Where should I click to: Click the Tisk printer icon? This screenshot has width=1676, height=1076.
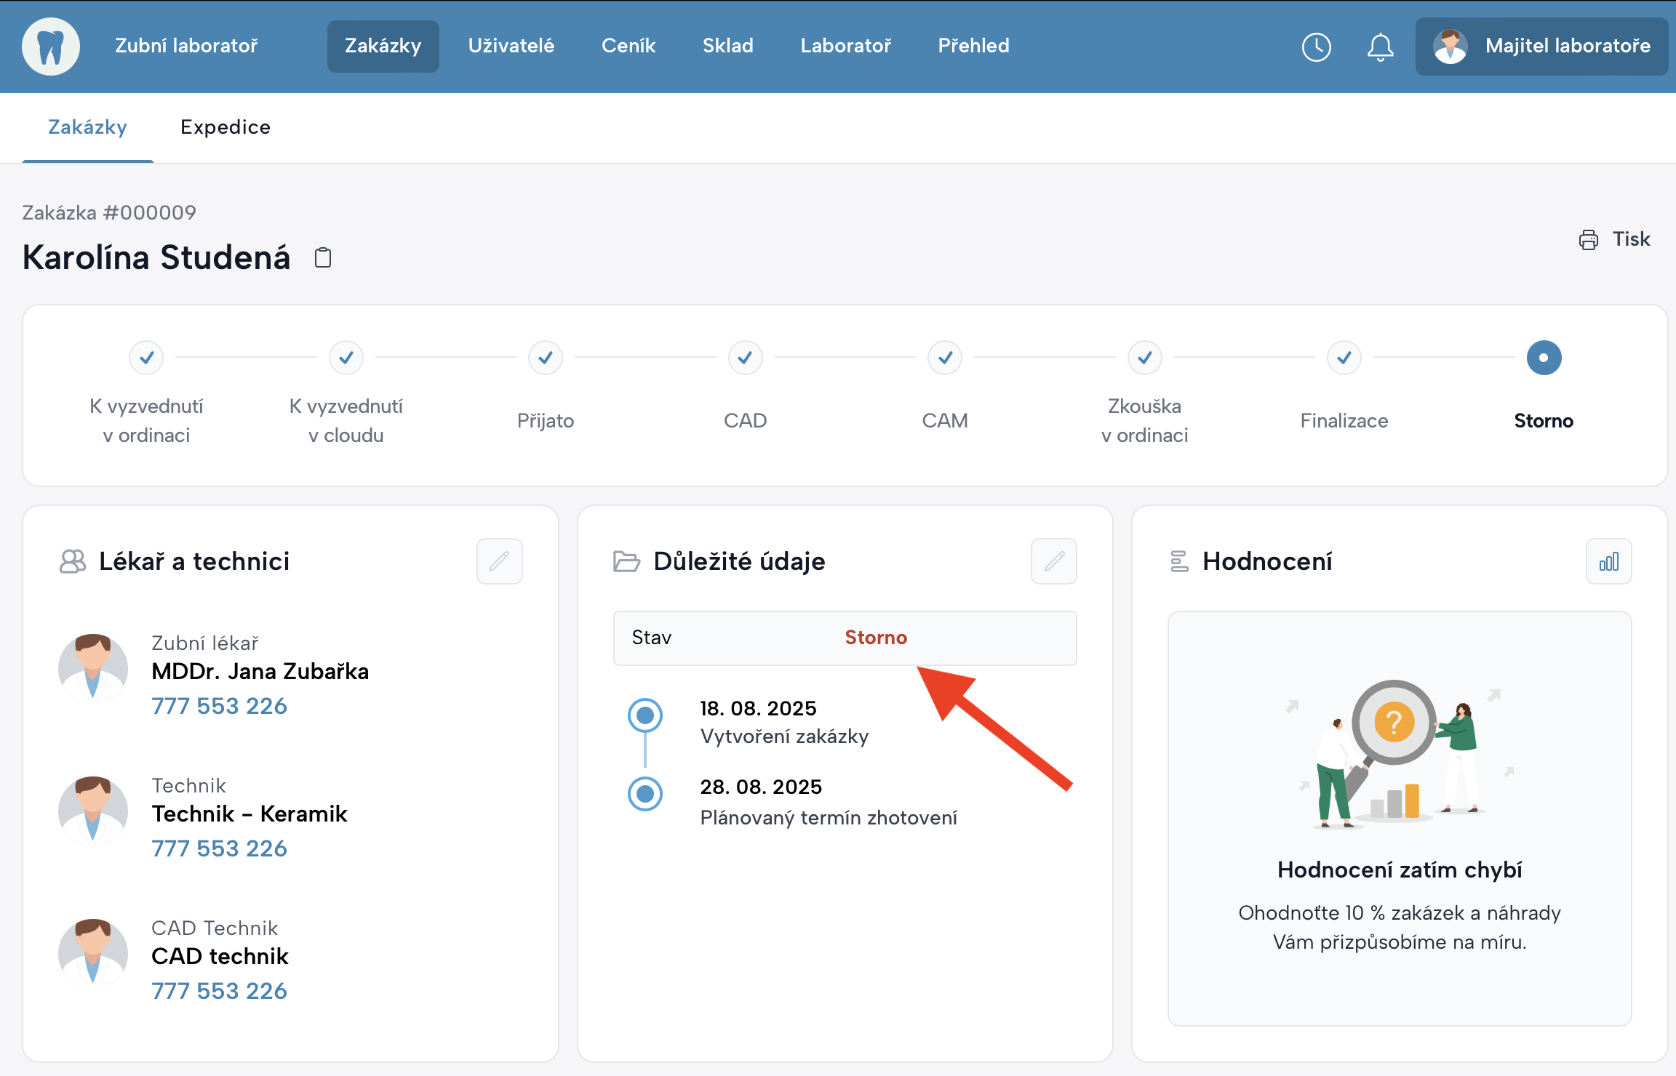tap(1588, 240)
